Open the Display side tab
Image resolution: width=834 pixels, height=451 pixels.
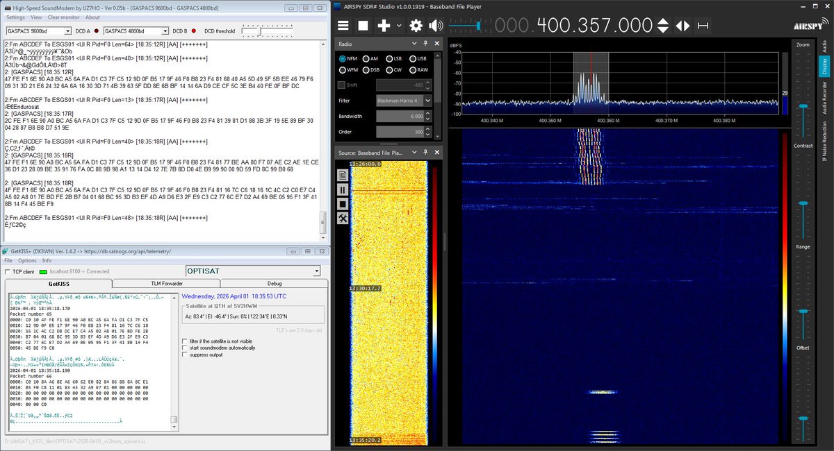click(824, 67)
